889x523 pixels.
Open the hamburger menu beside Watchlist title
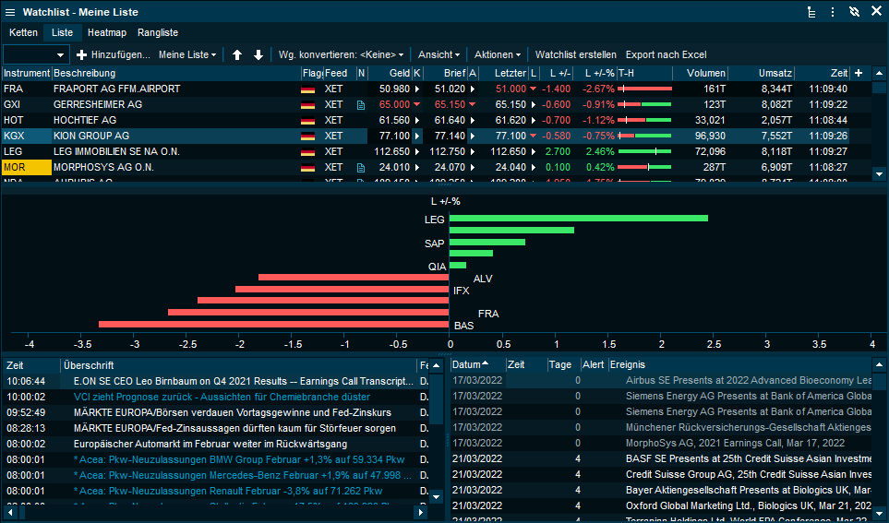[10, 12]
